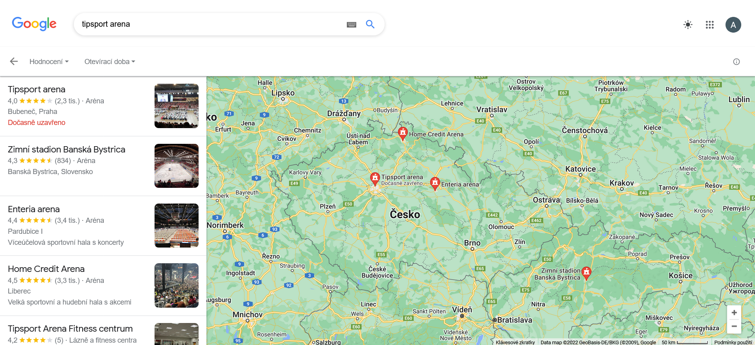Go back with the left arrow

(x=14, y=61)
